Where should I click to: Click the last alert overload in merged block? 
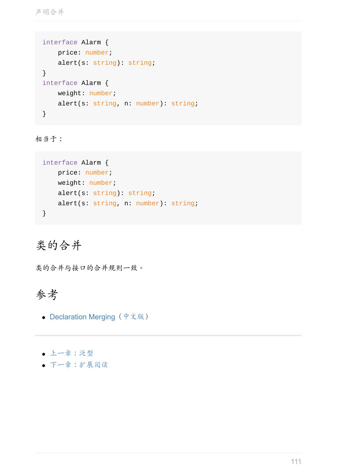coord(128,204)
